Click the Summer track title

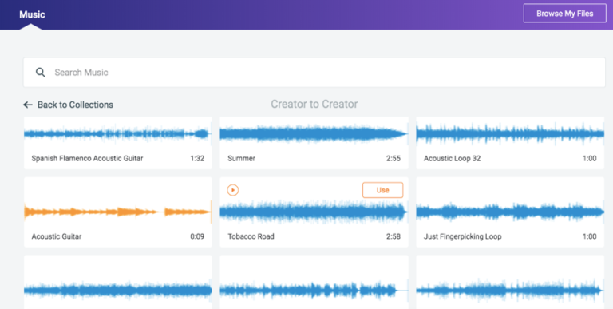click(241, 158)
